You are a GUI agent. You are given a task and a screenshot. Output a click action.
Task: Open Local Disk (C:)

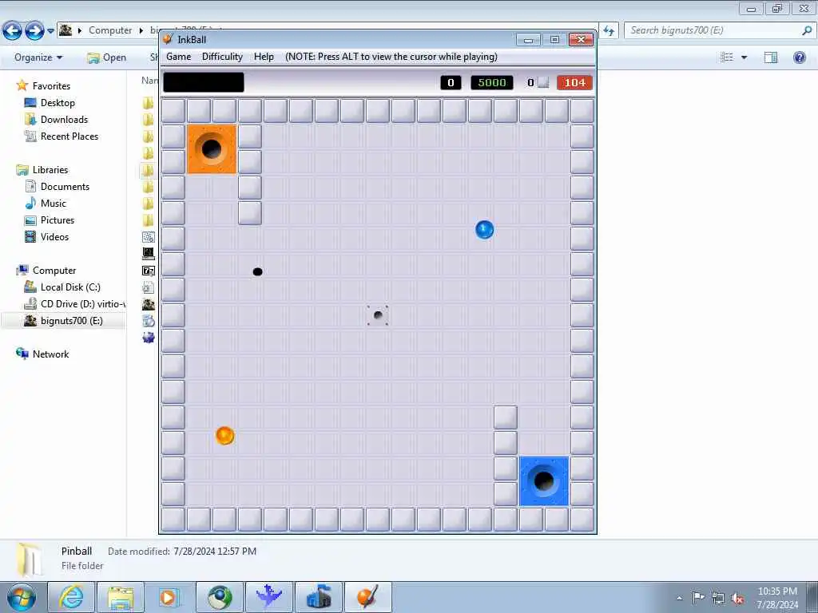(70, 287)
